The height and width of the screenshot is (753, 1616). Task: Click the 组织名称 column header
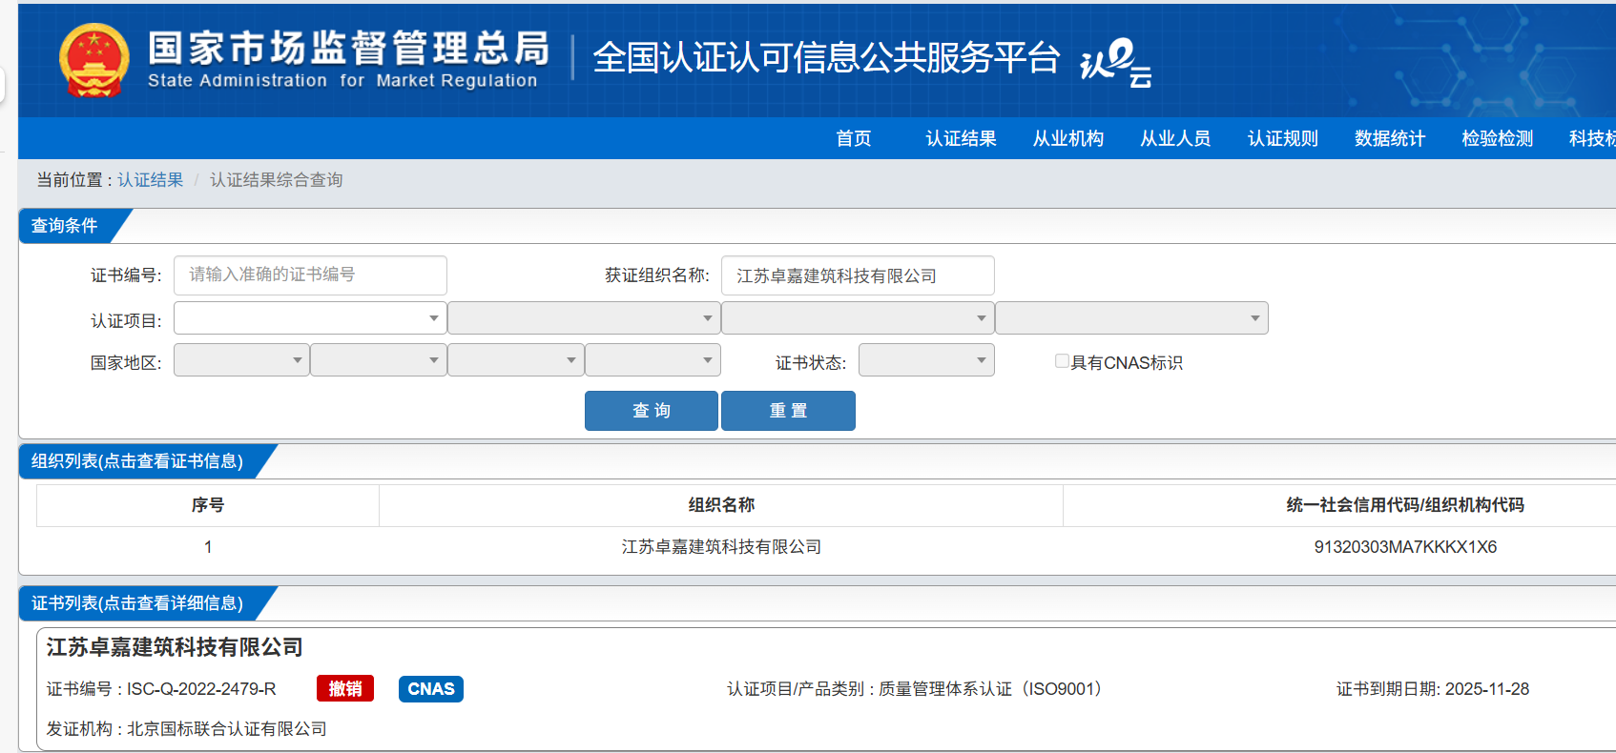[721, 505]
